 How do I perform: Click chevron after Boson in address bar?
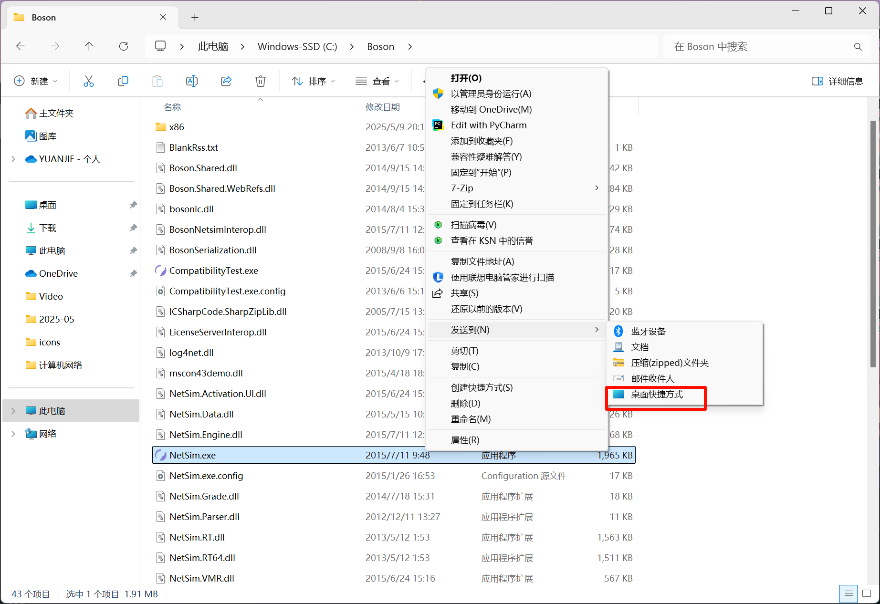click(x=410, y=46)
